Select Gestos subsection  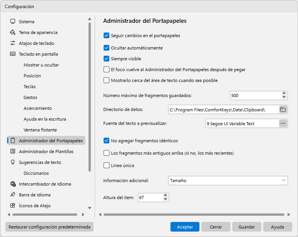point(30,97)
